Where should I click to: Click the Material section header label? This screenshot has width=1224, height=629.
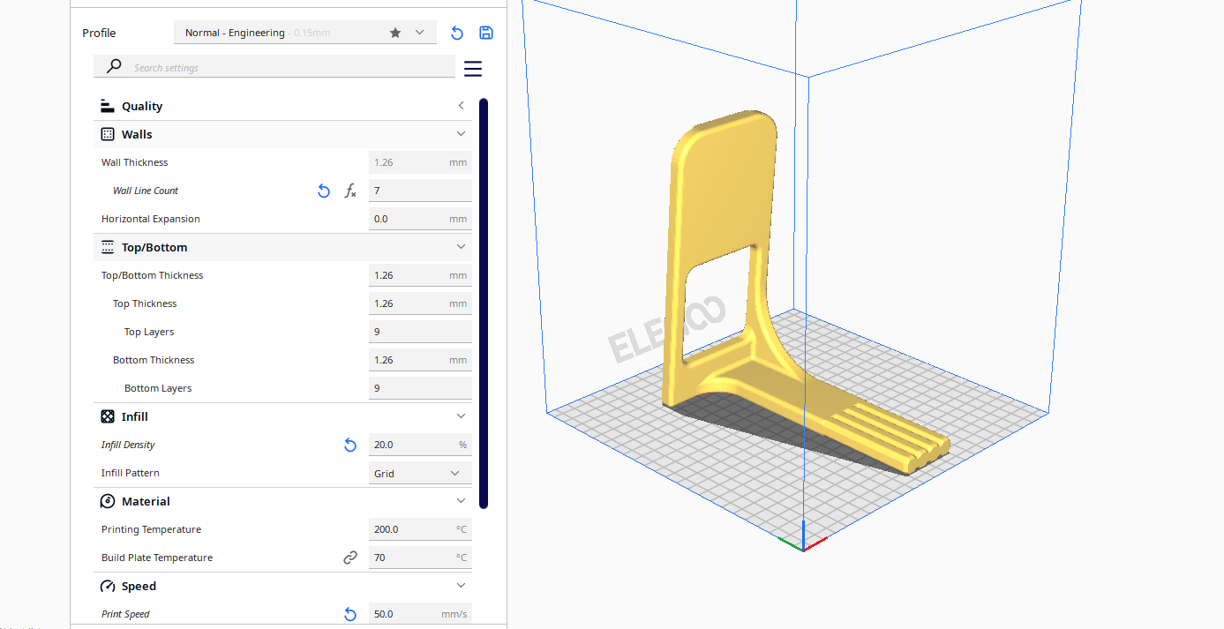click(x=146, y=501)
